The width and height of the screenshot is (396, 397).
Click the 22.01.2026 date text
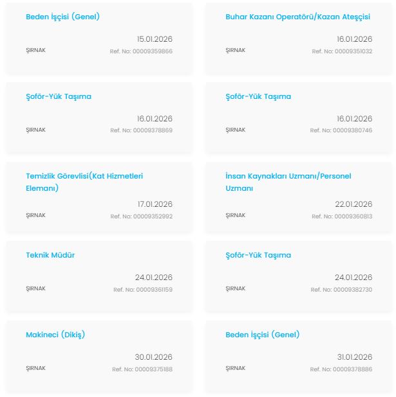coord(354,204)
